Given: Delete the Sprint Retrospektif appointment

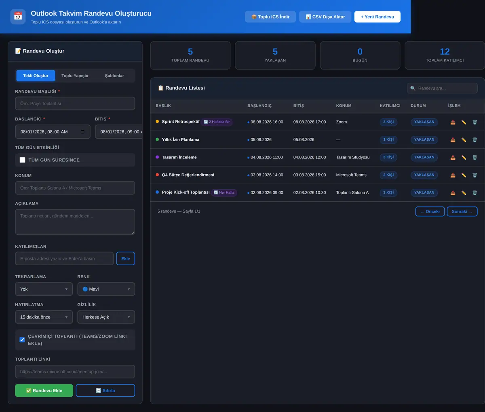Looking at the screenshot, I should tap(474, 122).
